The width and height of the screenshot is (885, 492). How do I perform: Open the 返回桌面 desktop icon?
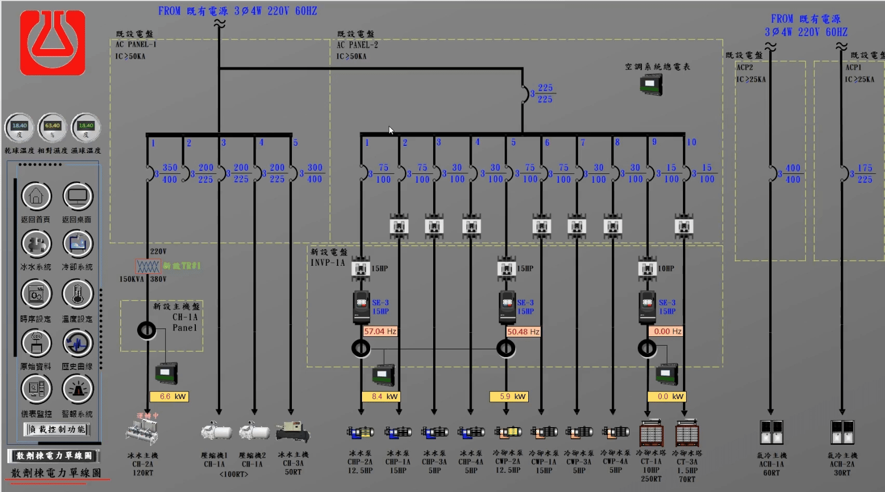click(77, 197)
